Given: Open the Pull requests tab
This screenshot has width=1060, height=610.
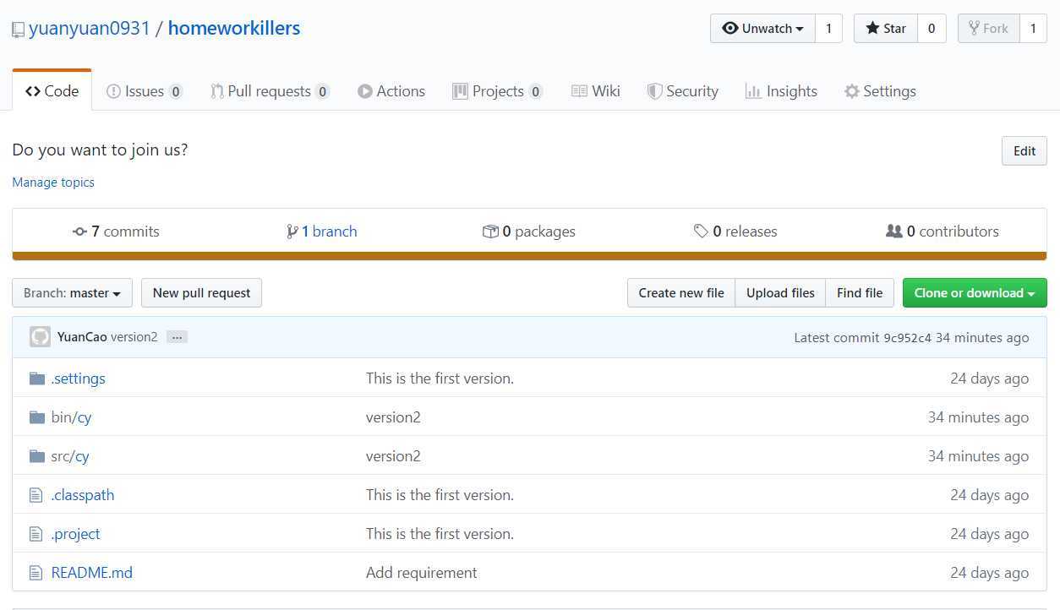Looking at the screenshot, I should click(x=270, y=91).
